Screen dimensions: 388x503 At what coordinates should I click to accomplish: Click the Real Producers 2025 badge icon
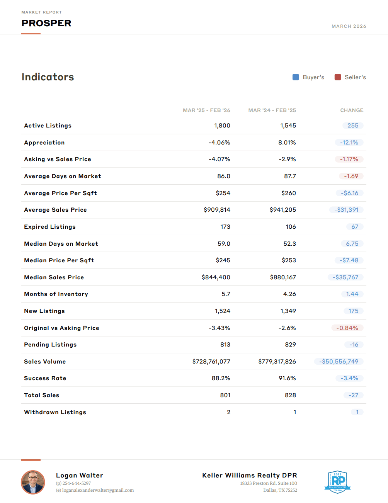(337, 482)
